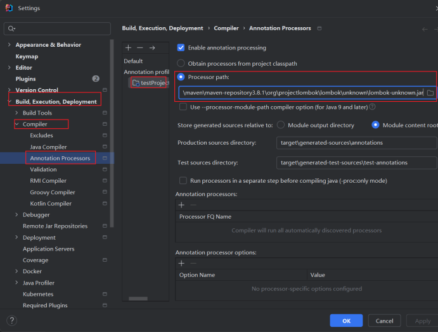
Task: Expand the Version Control section
Action: [10, 90]
